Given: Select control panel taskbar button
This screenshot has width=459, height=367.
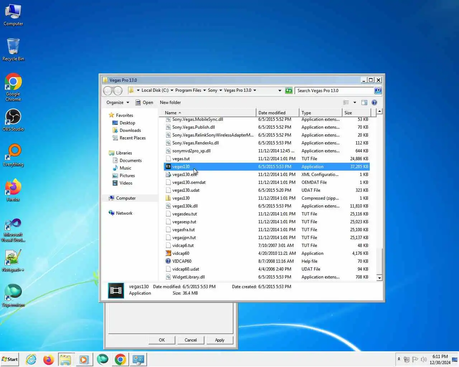Looking at the screenshot, I should [138, 359].
